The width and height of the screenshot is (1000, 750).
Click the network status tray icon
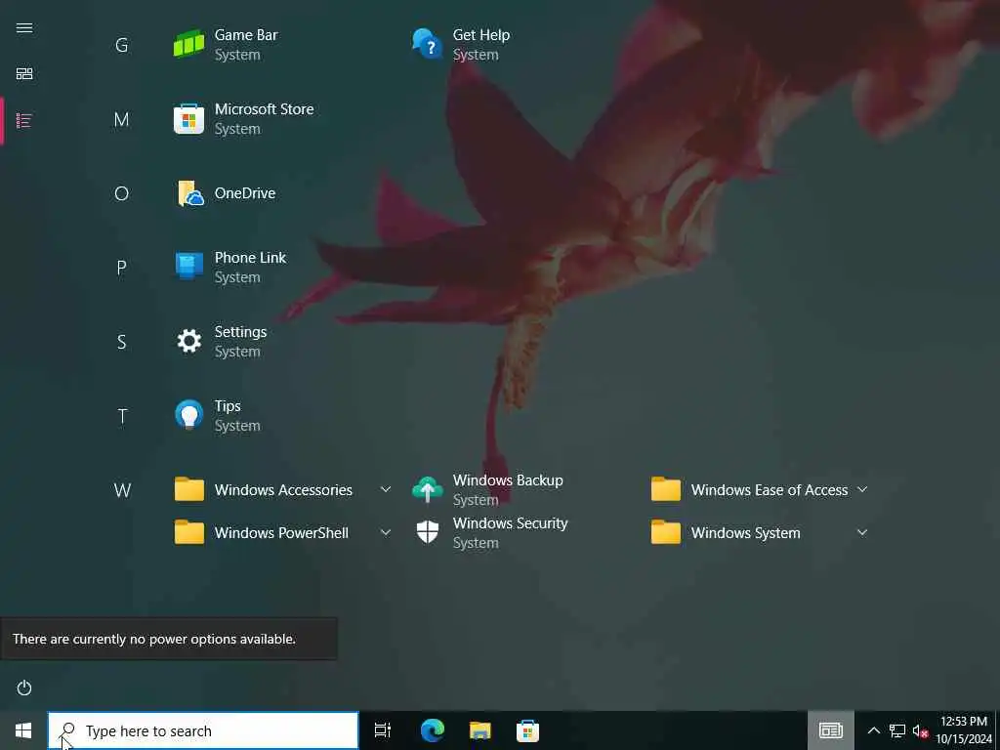tap(897, 730)
